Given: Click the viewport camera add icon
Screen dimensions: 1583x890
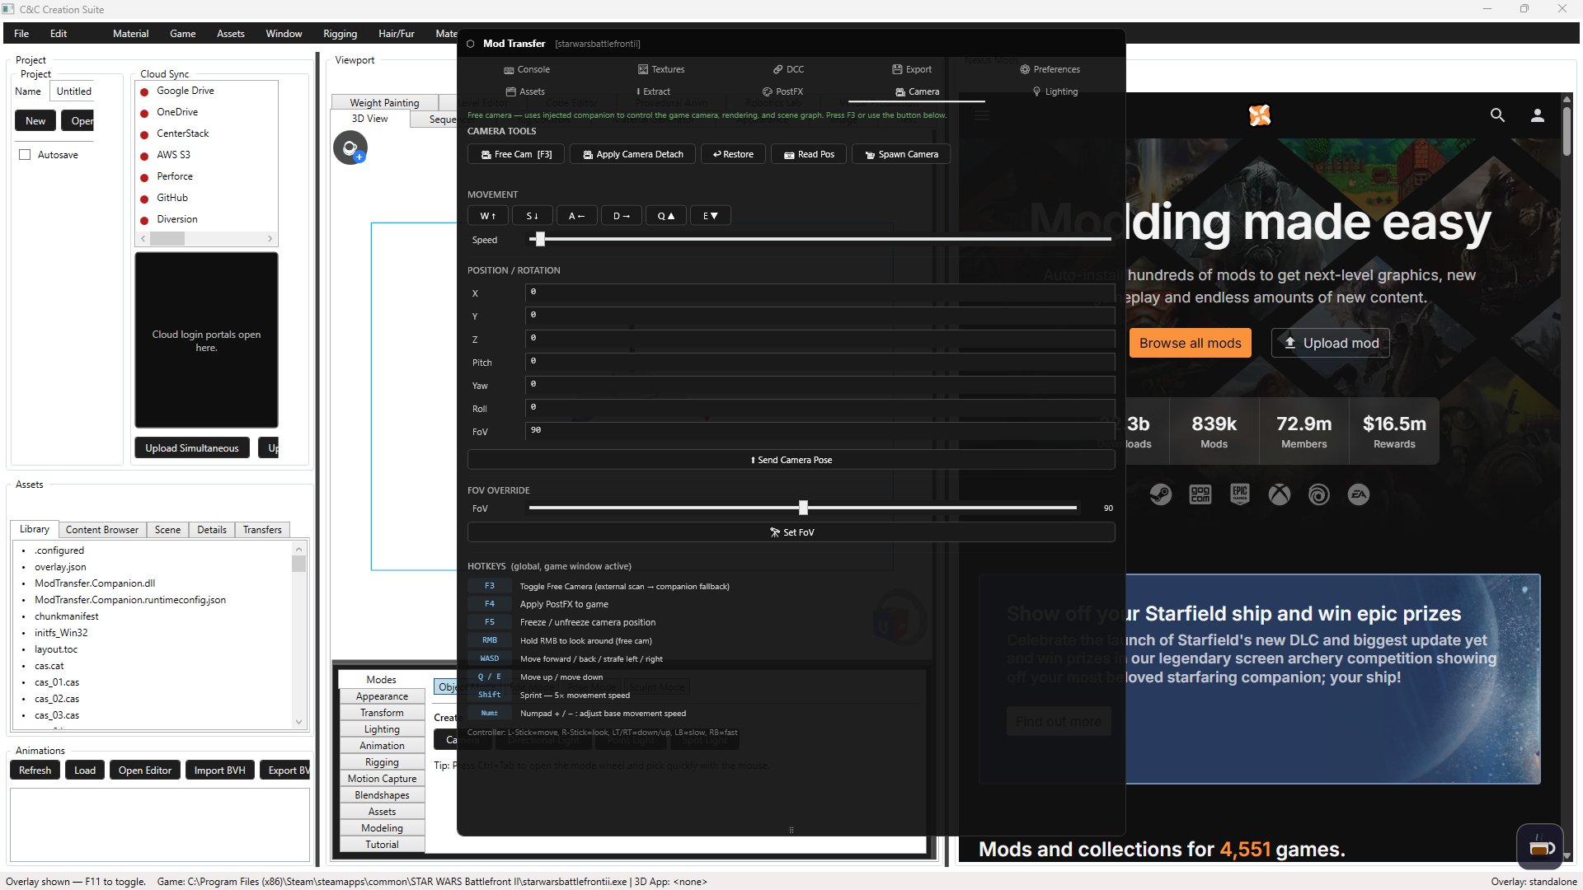Looking at the screenshot, I should coord(350,148).
